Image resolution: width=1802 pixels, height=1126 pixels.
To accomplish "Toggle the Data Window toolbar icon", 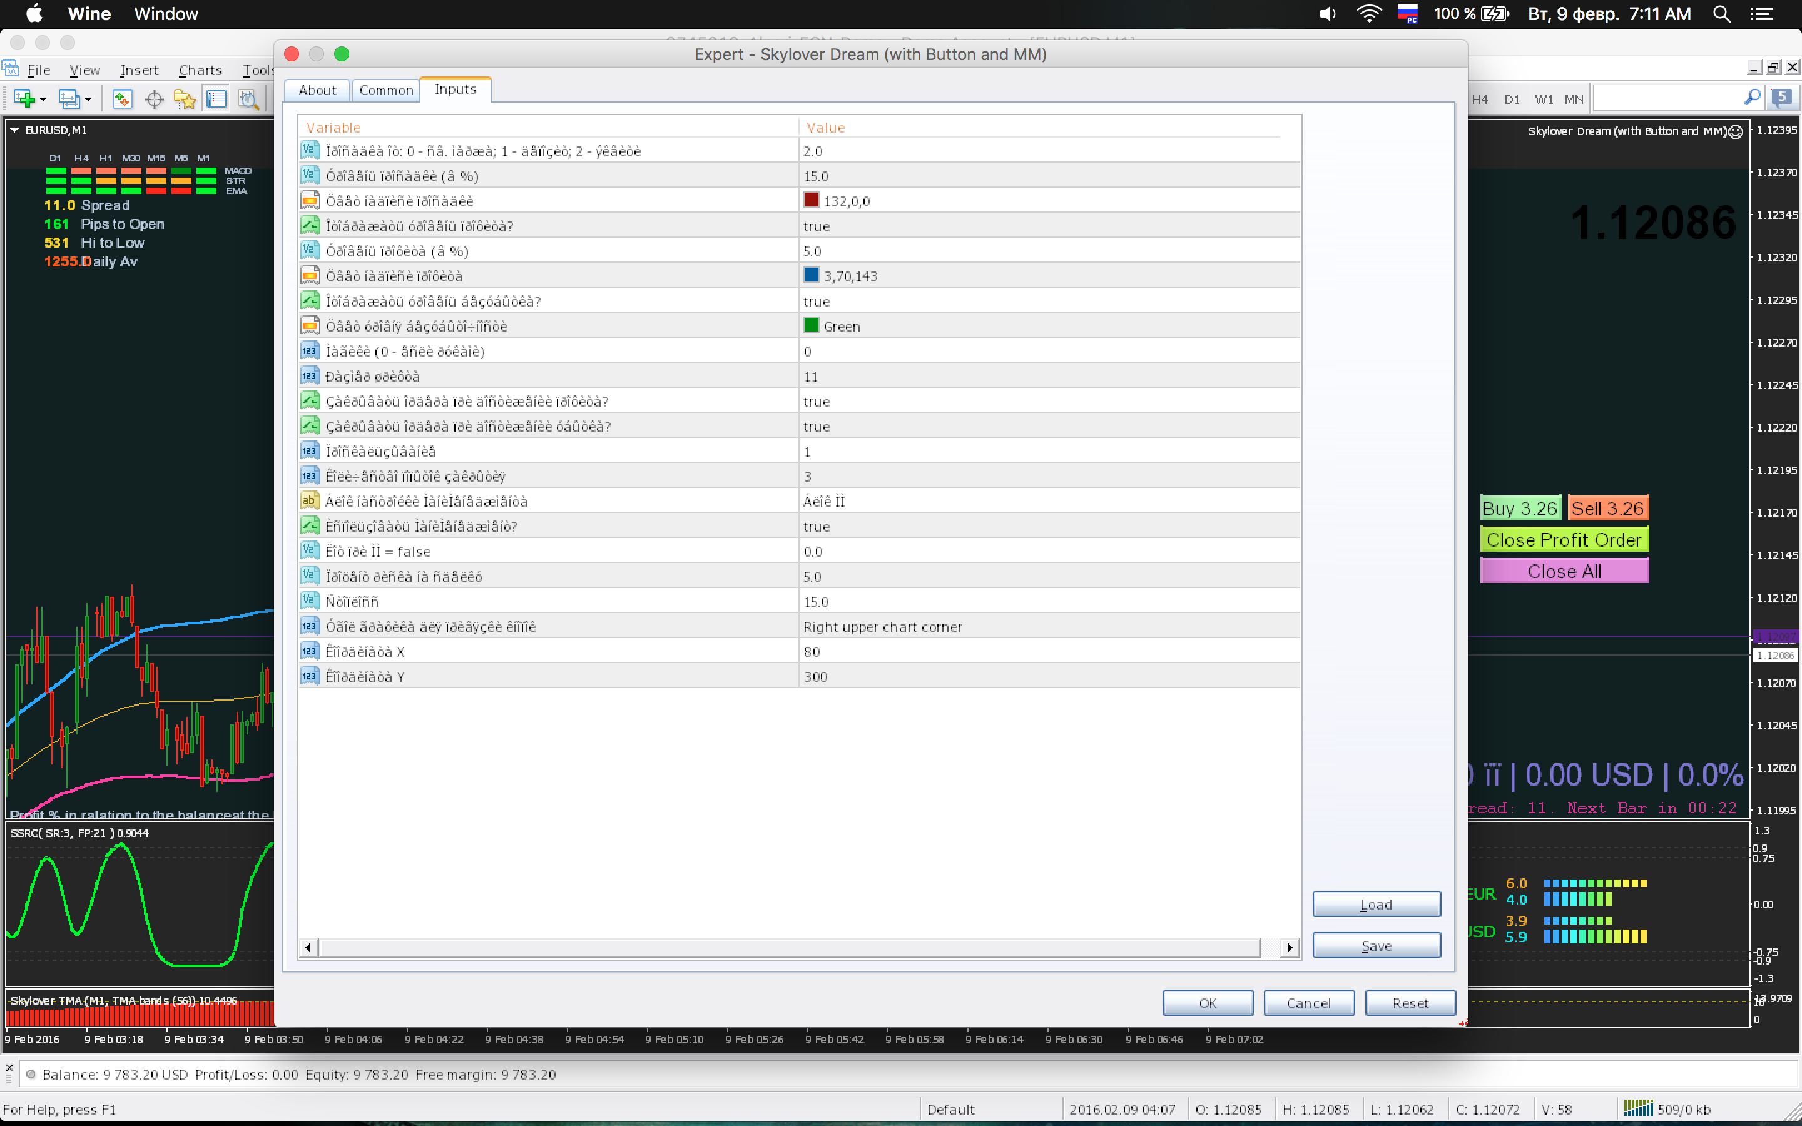I will (x=154, y=99).
